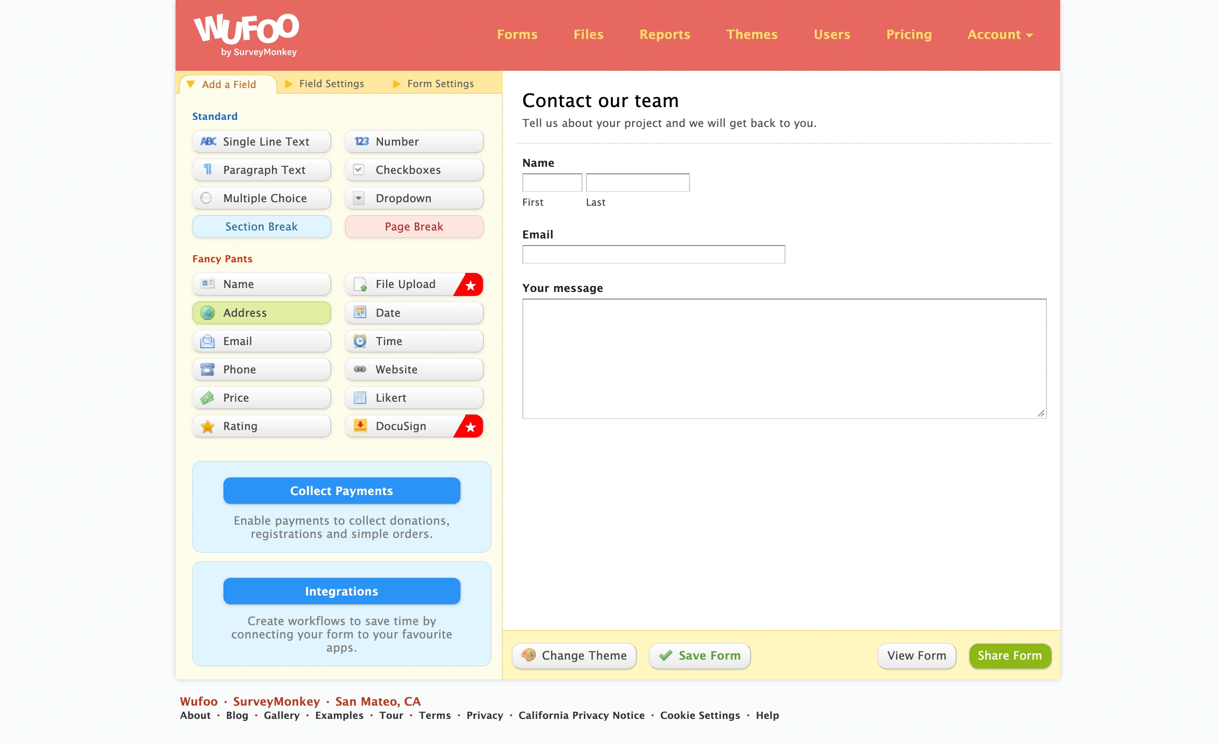Add the Fancy Pants Email field
1218x745 pixels.
point(261,341)
